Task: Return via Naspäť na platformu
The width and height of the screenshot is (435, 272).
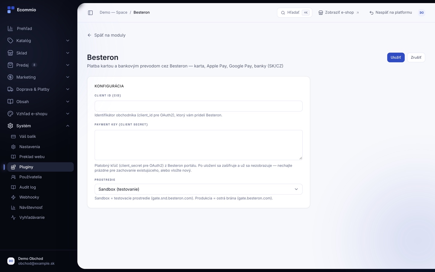Action: pyautogui.click(x=391, y=13)
